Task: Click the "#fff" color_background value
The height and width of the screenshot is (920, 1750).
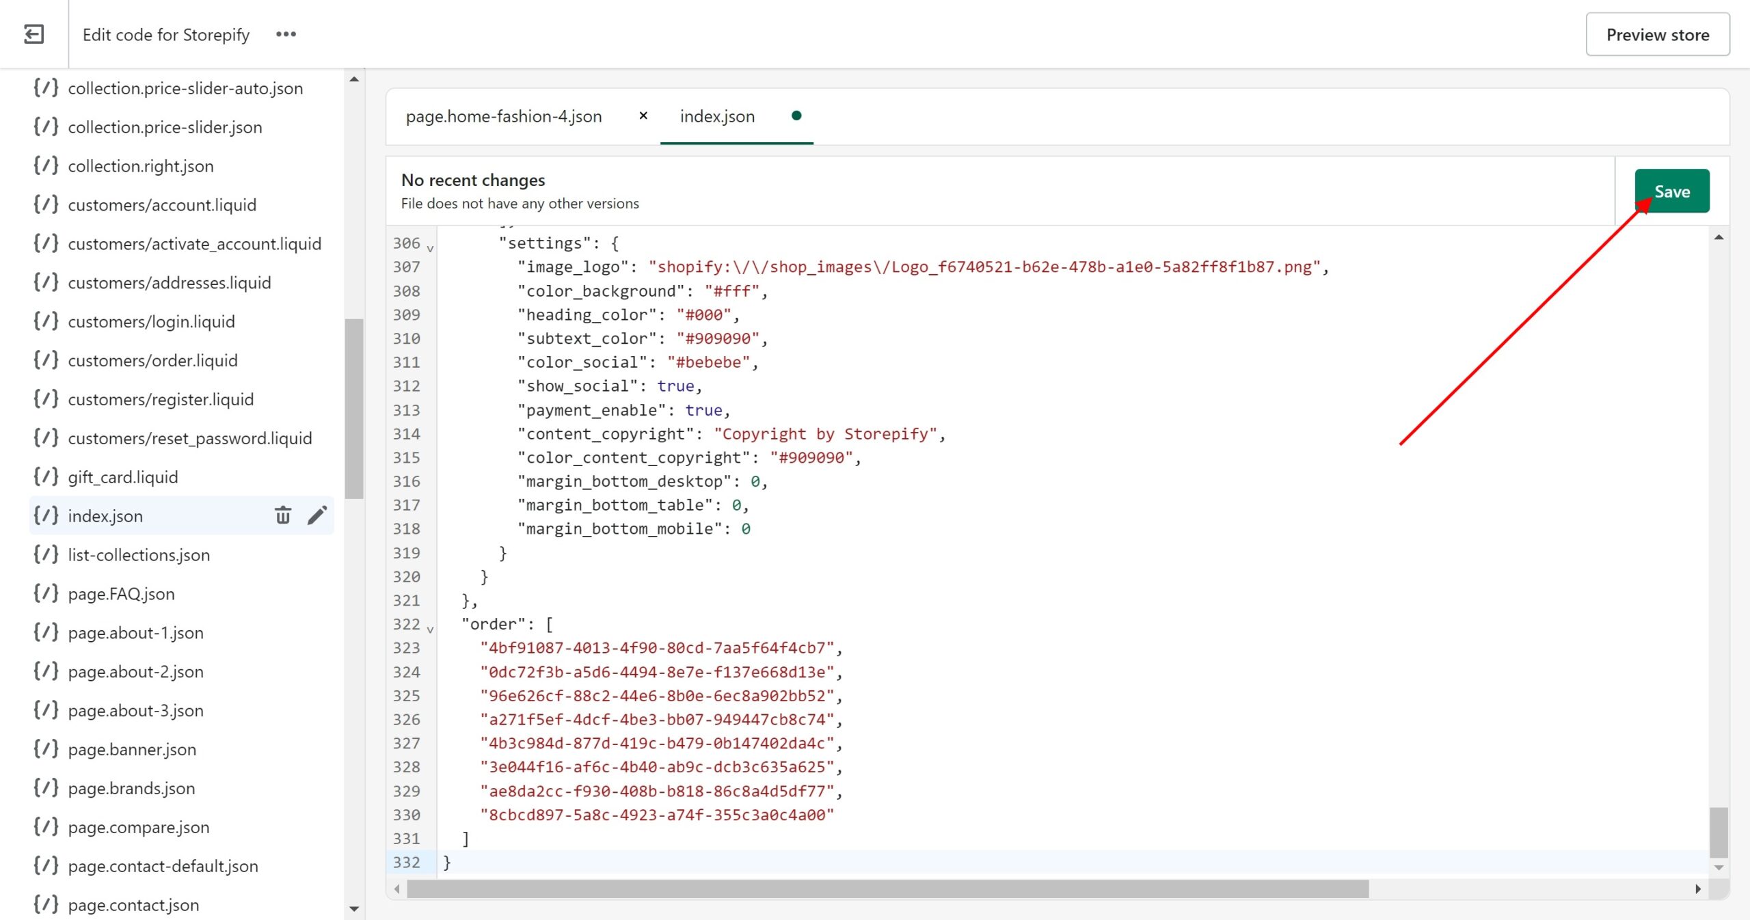Action: click(x=731, y=291)
